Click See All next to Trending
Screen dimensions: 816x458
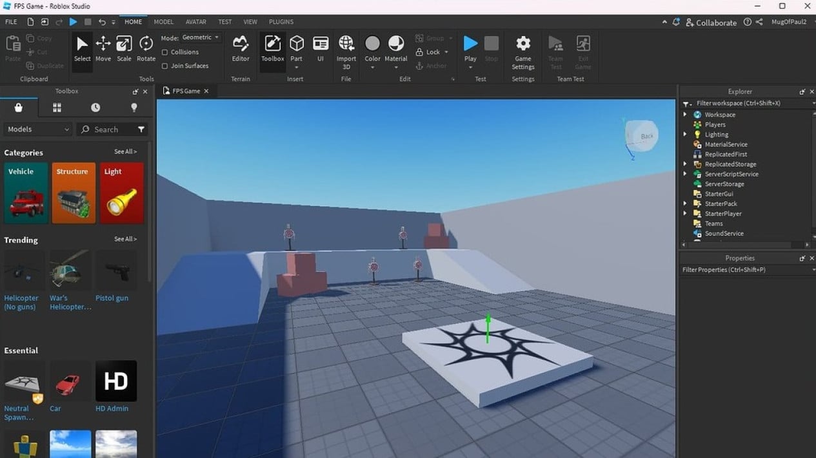point(126,239)
